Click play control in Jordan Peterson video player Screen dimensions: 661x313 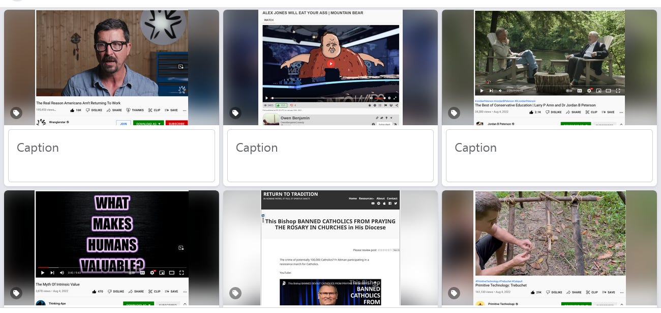(482, 91)
